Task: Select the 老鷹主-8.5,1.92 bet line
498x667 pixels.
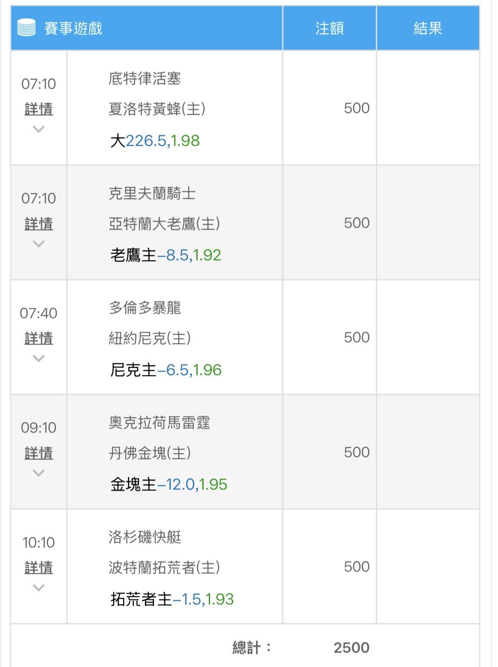Action: pos(166,255)
